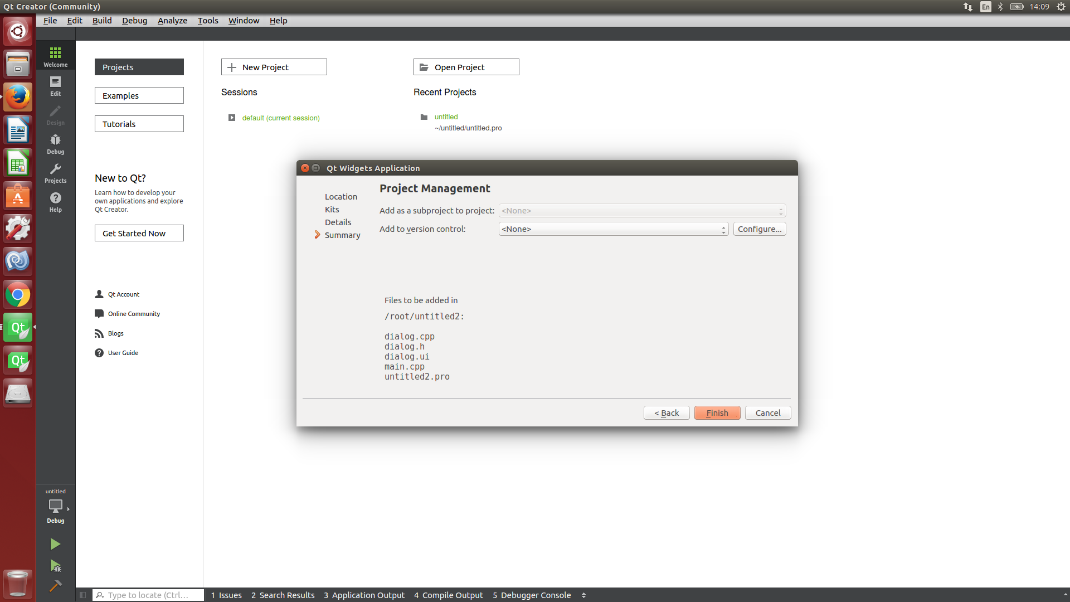Click the green Run button
The image size is (1070, 602).
coord(55,544)
